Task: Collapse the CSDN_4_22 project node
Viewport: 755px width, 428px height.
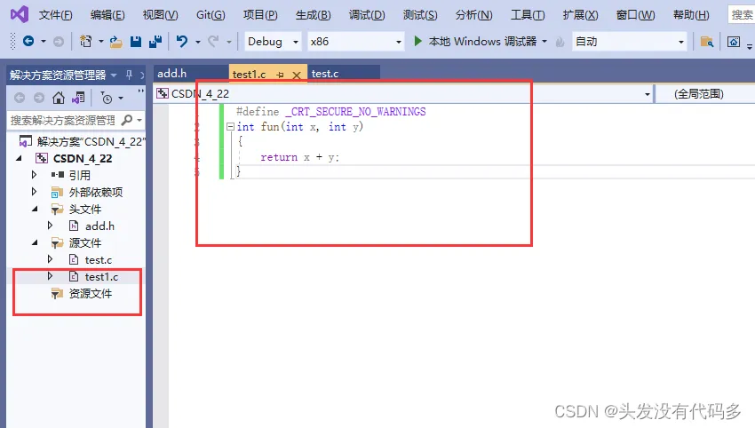Action: click(x=19, y=158)
